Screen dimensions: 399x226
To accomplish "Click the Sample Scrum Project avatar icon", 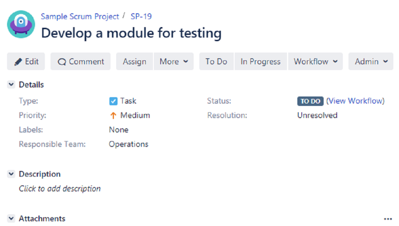I will tap(21, 24).
